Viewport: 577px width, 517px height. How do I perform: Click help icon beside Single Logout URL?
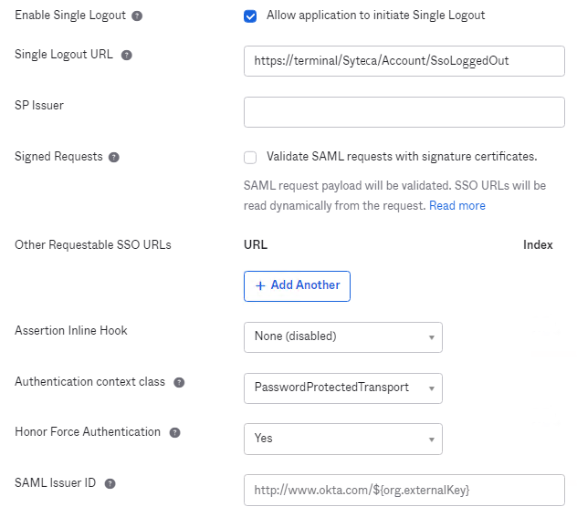(x=127, y=55)
